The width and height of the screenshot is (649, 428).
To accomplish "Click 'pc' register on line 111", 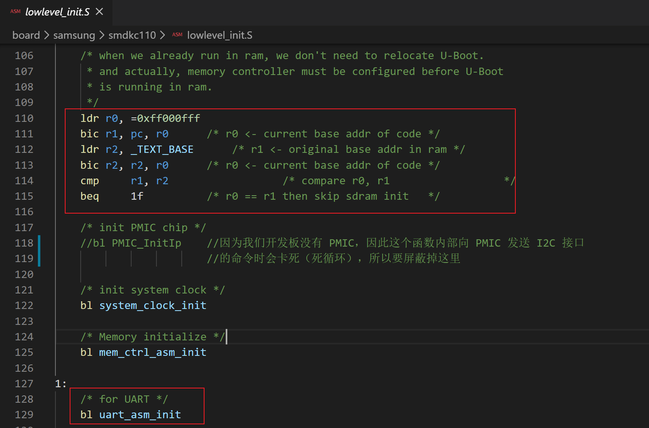I will 137,134.
